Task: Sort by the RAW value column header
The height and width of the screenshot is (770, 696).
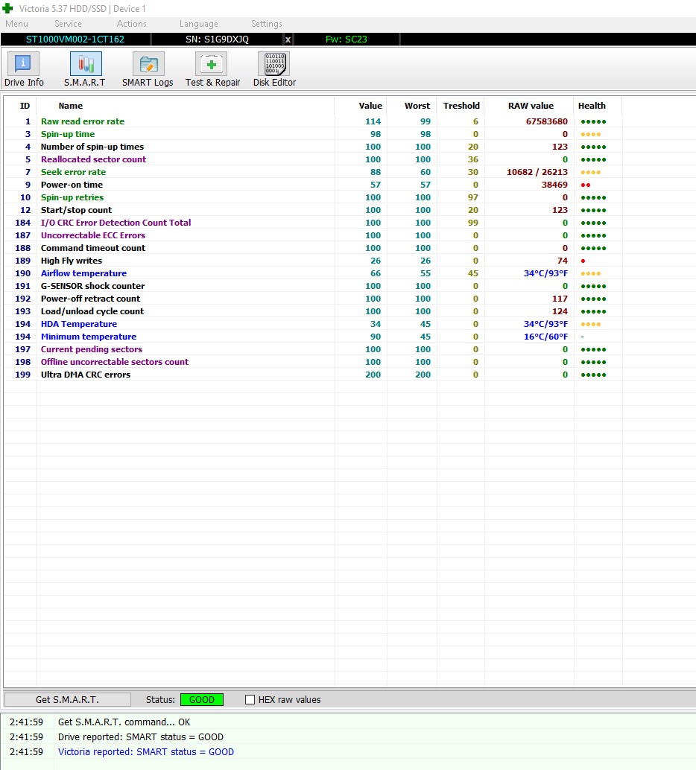Action: [x=531, y=106]
